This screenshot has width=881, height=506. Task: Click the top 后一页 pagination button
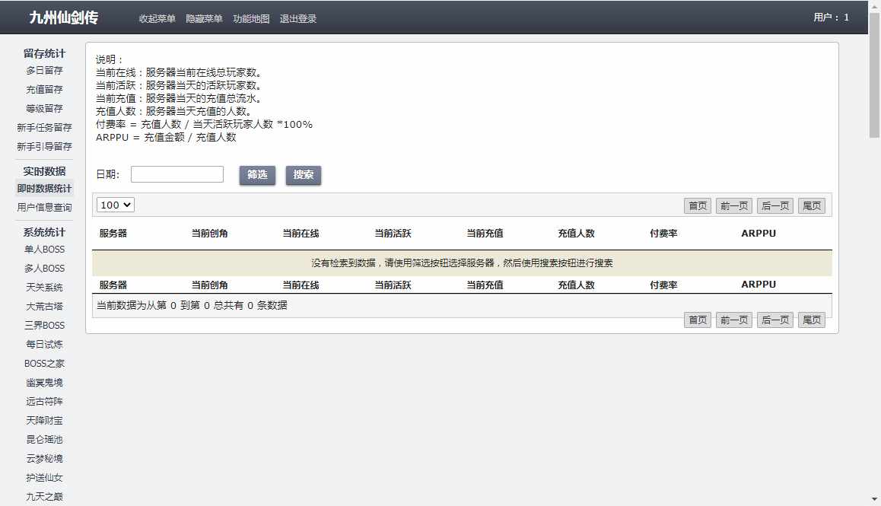click(x=775, y=206)
